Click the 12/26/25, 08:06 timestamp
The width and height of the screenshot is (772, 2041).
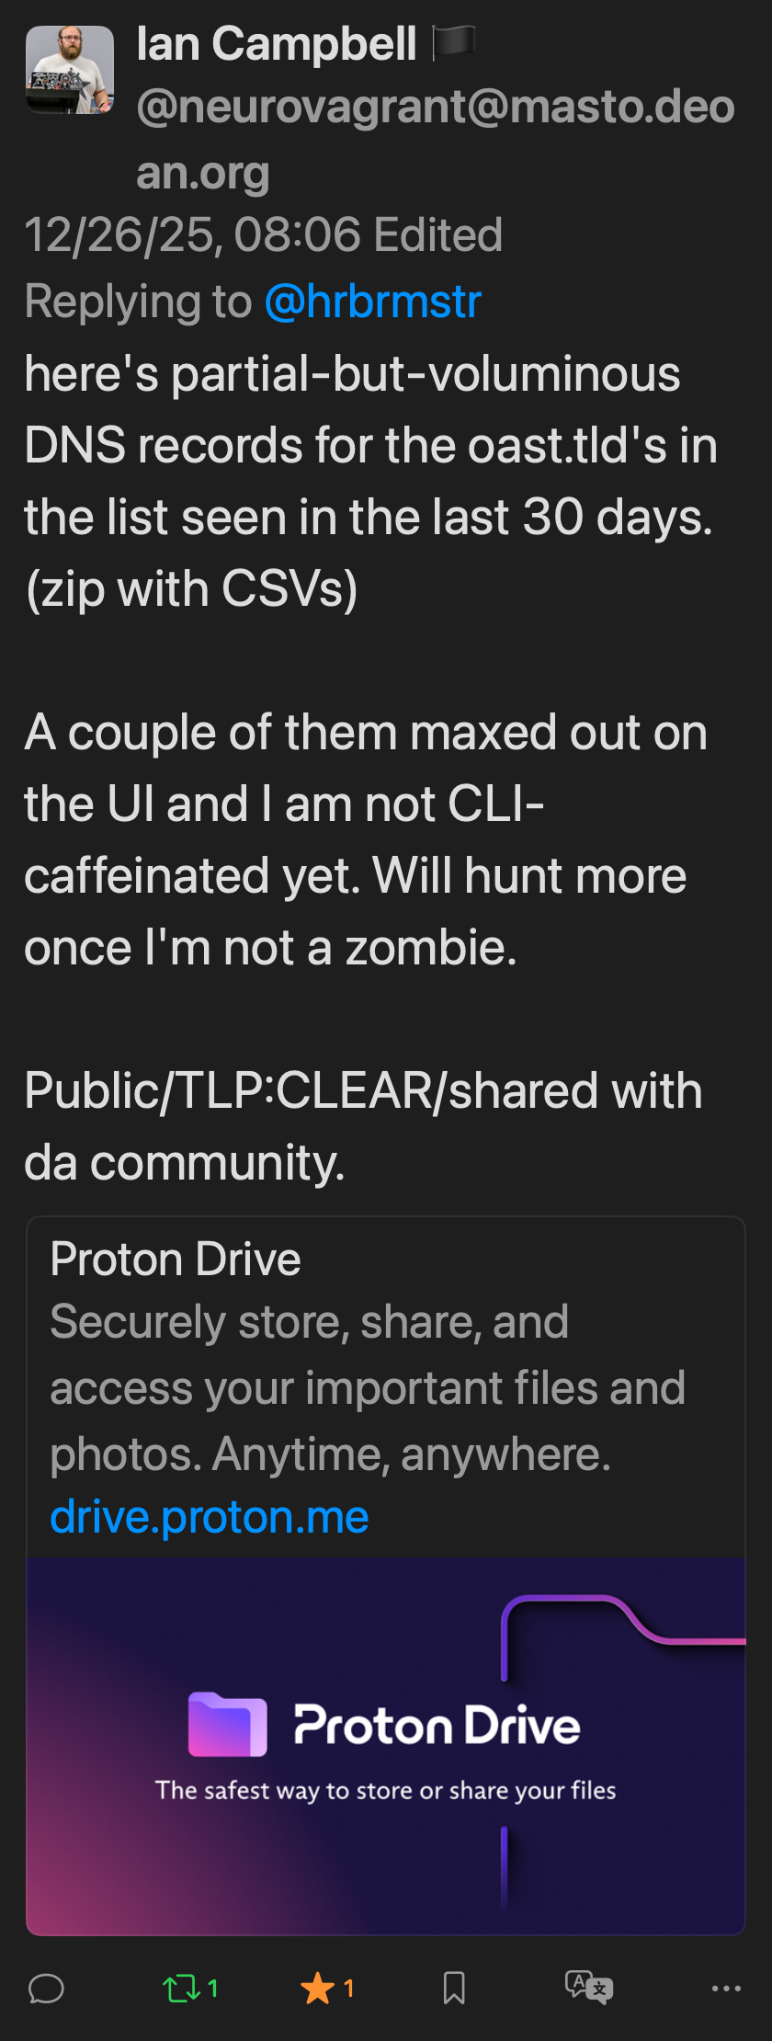[x=193, y=235]
